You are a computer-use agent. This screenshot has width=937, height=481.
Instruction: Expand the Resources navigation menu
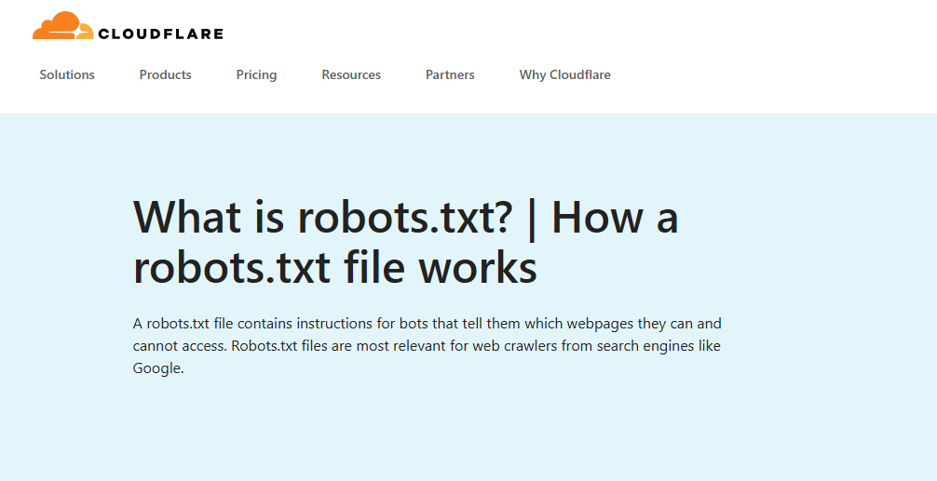tap(351, 74)
